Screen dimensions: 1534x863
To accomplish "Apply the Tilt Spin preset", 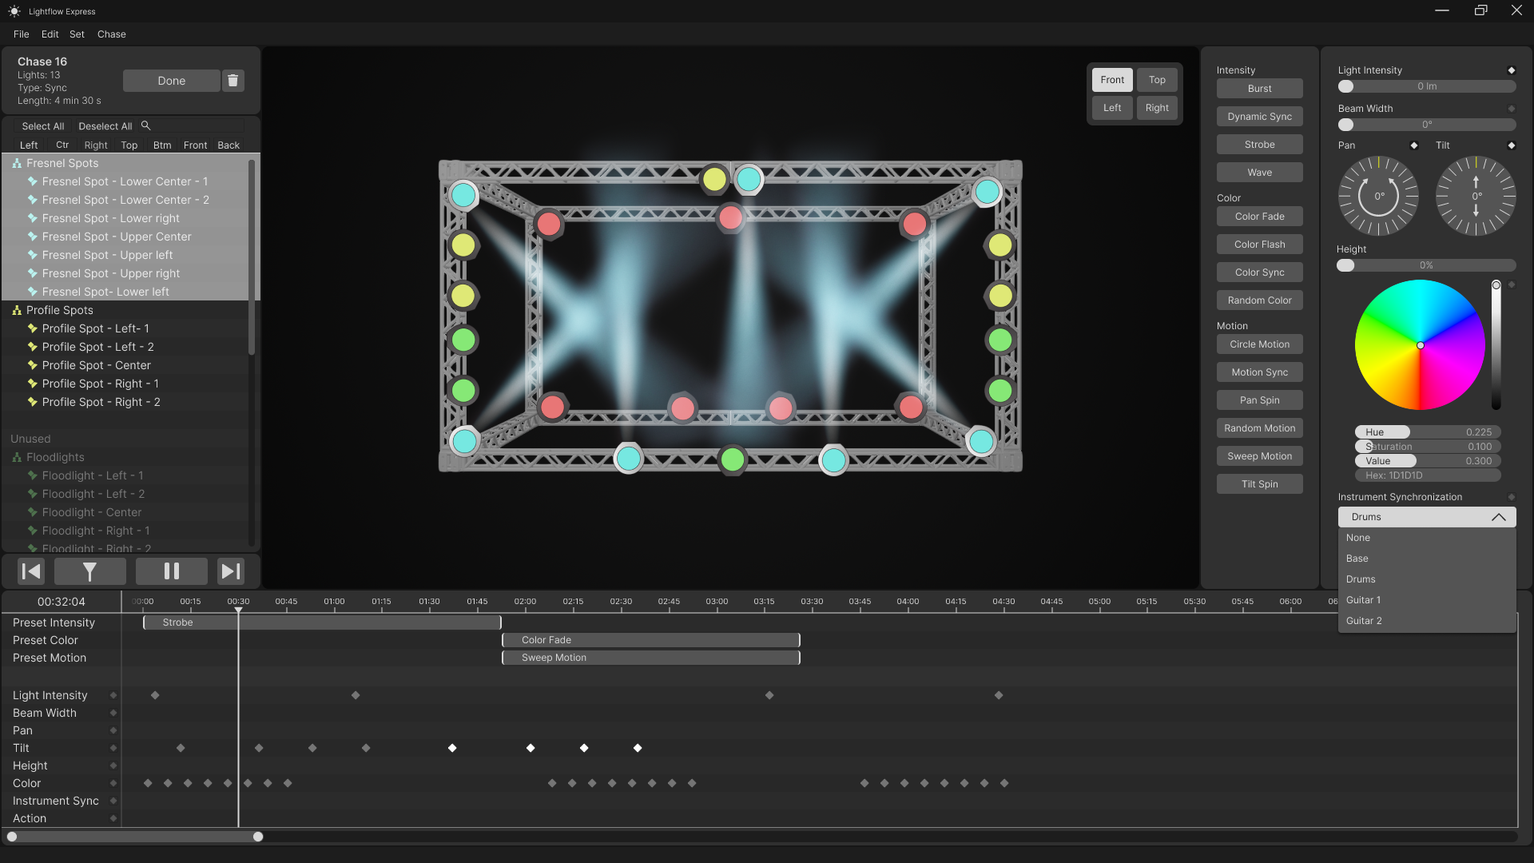I will (x=1259, y=484).
